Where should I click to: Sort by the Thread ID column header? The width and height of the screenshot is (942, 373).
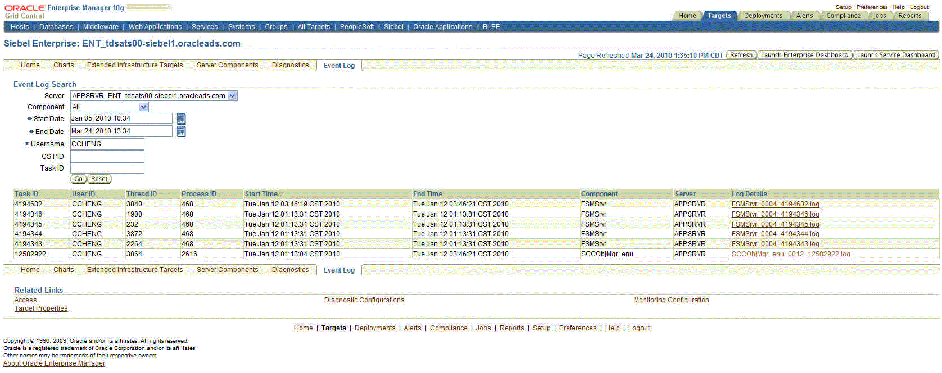[x=142, y=194]
